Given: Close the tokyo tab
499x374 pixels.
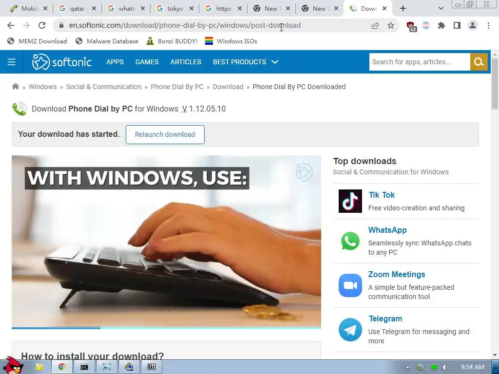Looking at the screenshot, I should pyautogui.click(x=191, y=9).
